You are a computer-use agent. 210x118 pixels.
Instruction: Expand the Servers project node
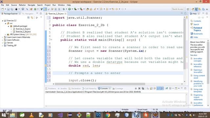pos(3,43)
